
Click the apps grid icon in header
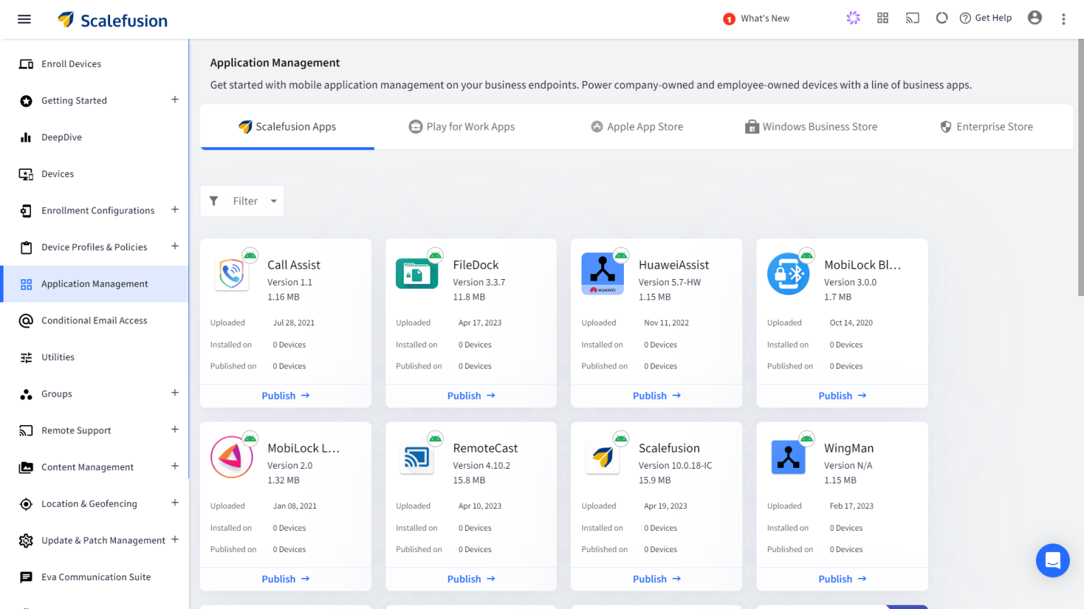883,18
